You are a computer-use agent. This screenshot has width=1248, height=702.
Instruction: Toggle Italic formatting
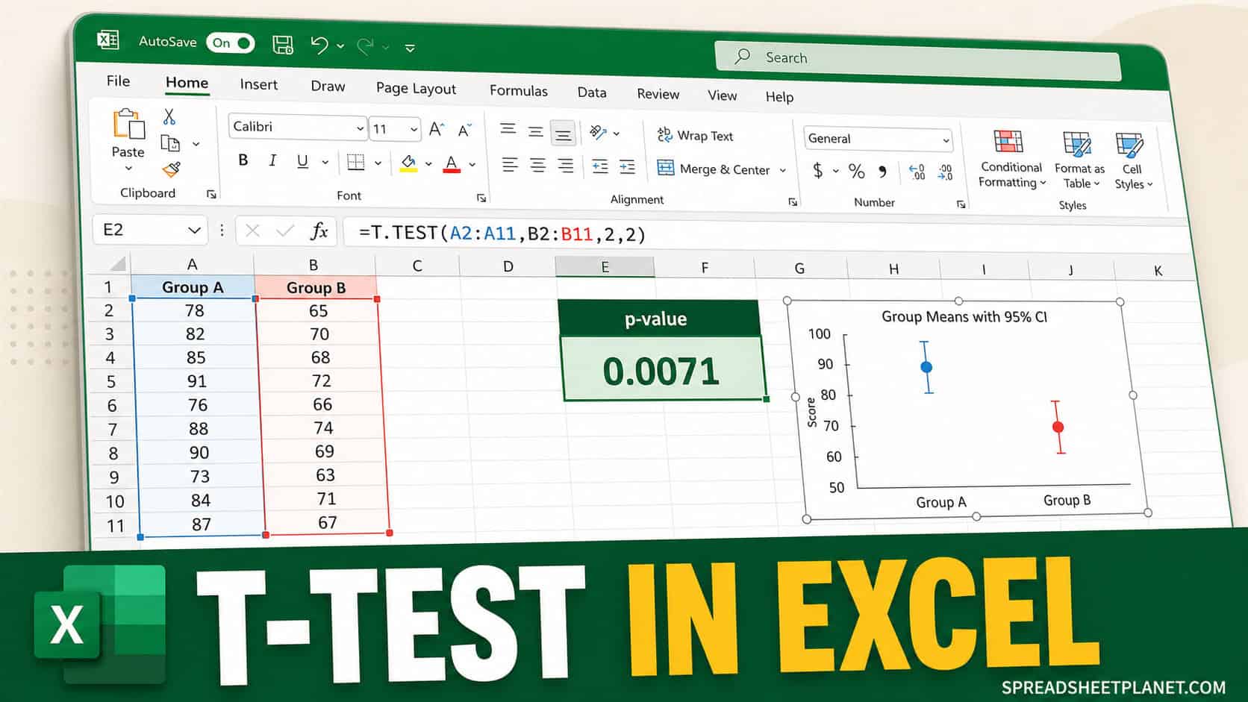272,160
